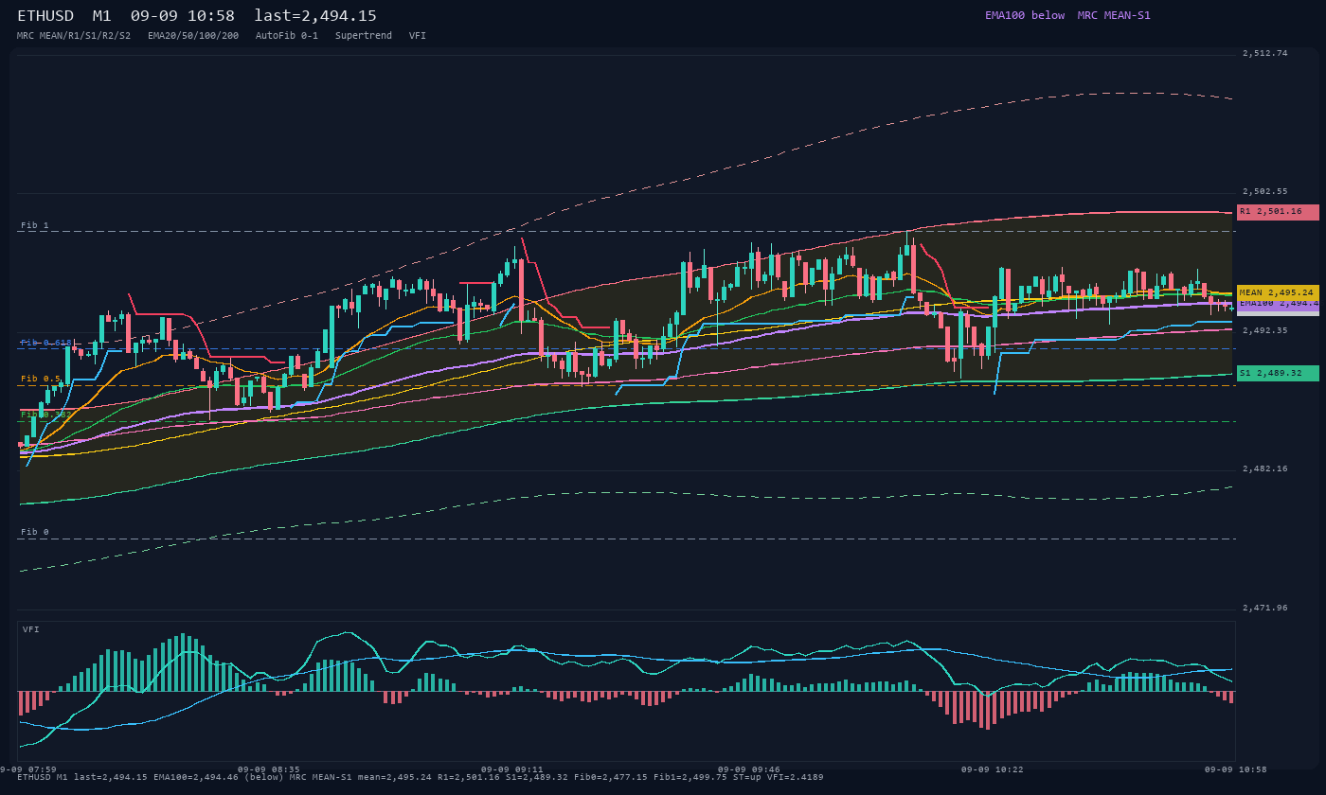The width and height of the screenshot is (1326, 795).
Task: Select the Fib 1 level label
Action: click(x=35, y=225)
